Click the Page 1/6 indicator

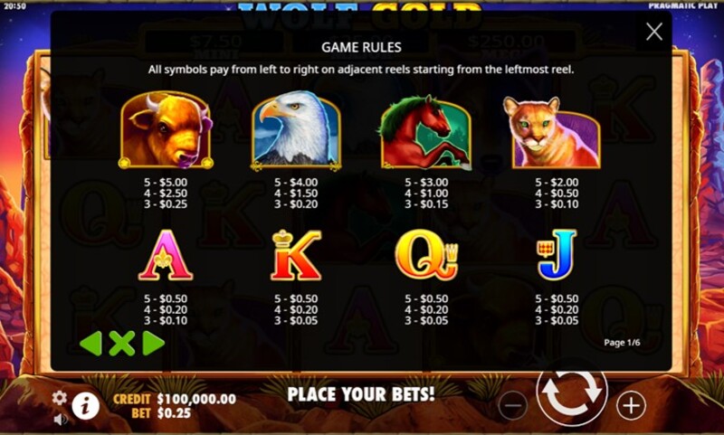622,342
